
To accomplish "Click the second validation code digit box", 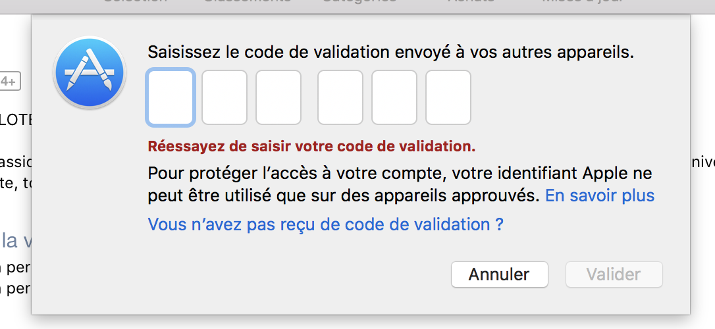I will [x=225, y=97].
